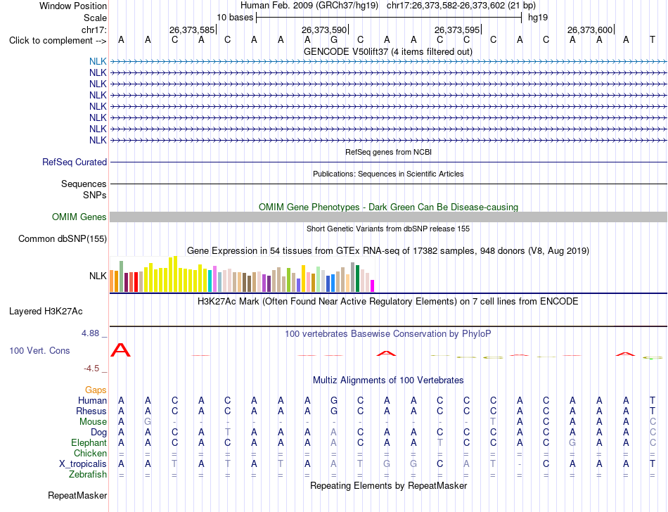The width and height of the screenshot is (668, 512).
Task: Click the 'Click to complement -->' label
Action: pyautogui.click(x=58, y=41)
